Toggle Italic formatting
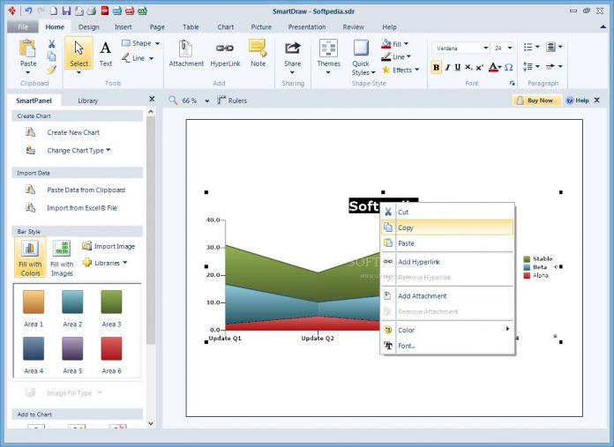 tap(447, 67)
